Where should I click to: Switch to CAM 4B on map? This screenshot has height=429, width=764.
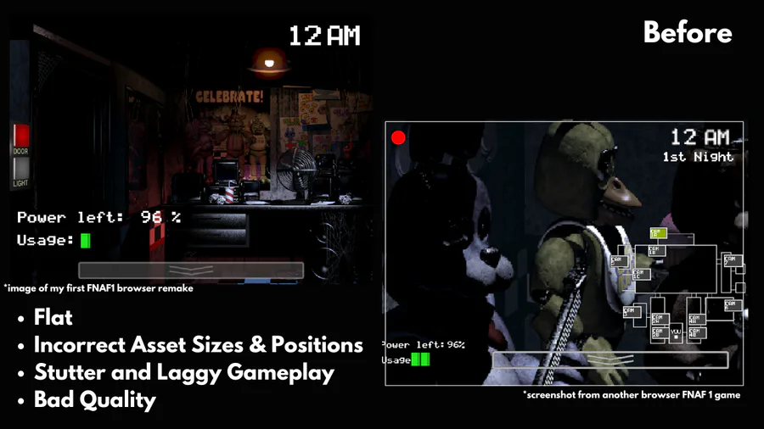point(697,333)
